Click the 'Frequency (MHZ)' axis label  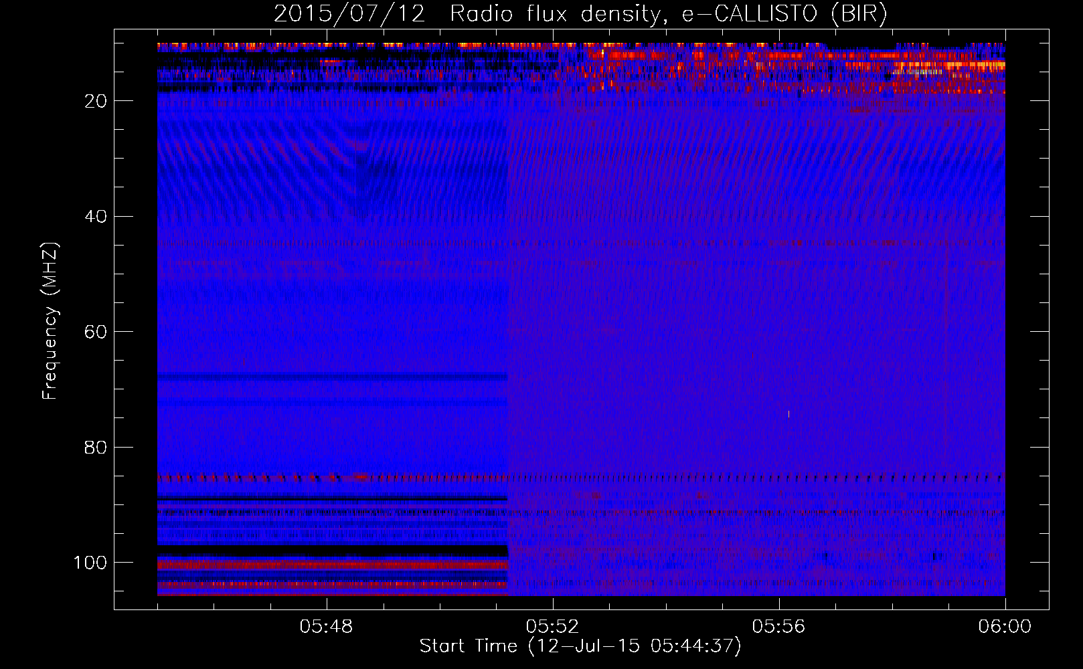[x=50, y=320]
